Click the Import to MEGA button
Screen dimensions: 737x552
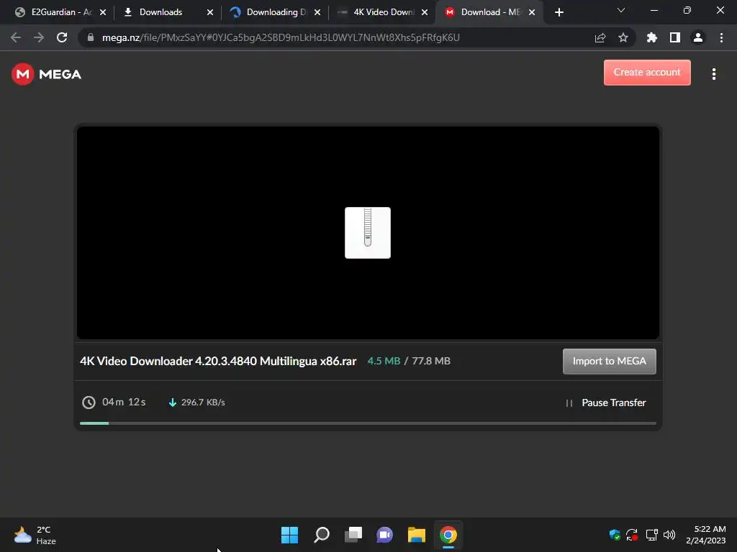click(609, 361)
